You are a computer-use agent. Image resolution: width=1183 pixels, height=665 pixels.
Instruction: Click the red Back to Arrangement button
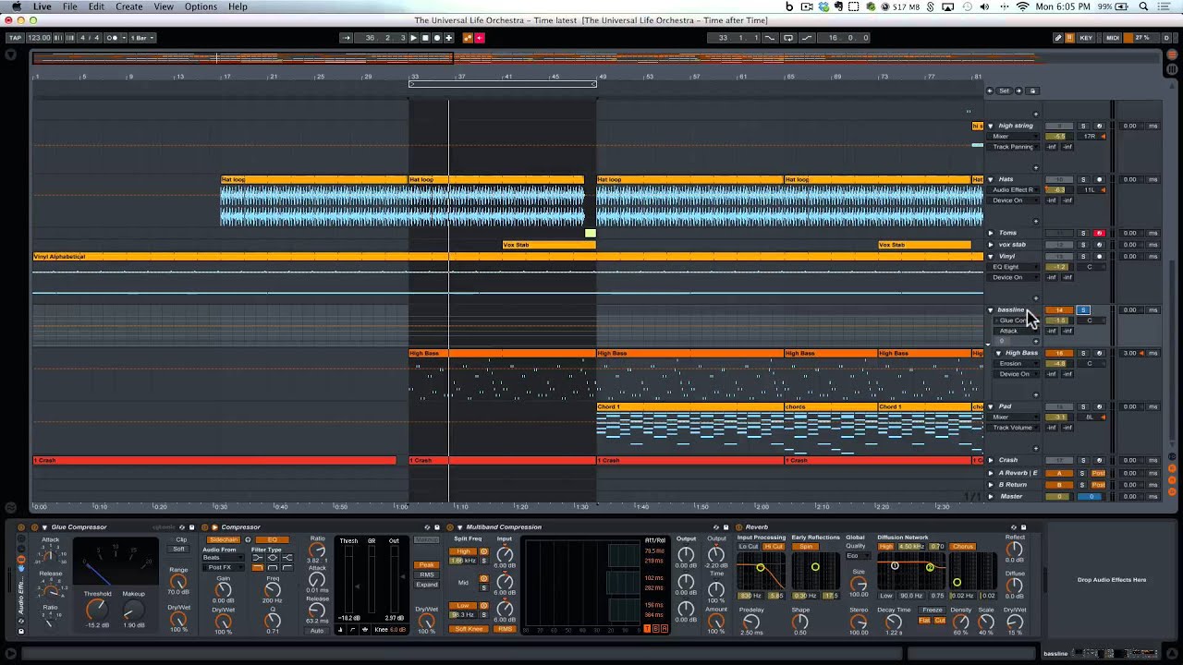(x=480, y=38)
